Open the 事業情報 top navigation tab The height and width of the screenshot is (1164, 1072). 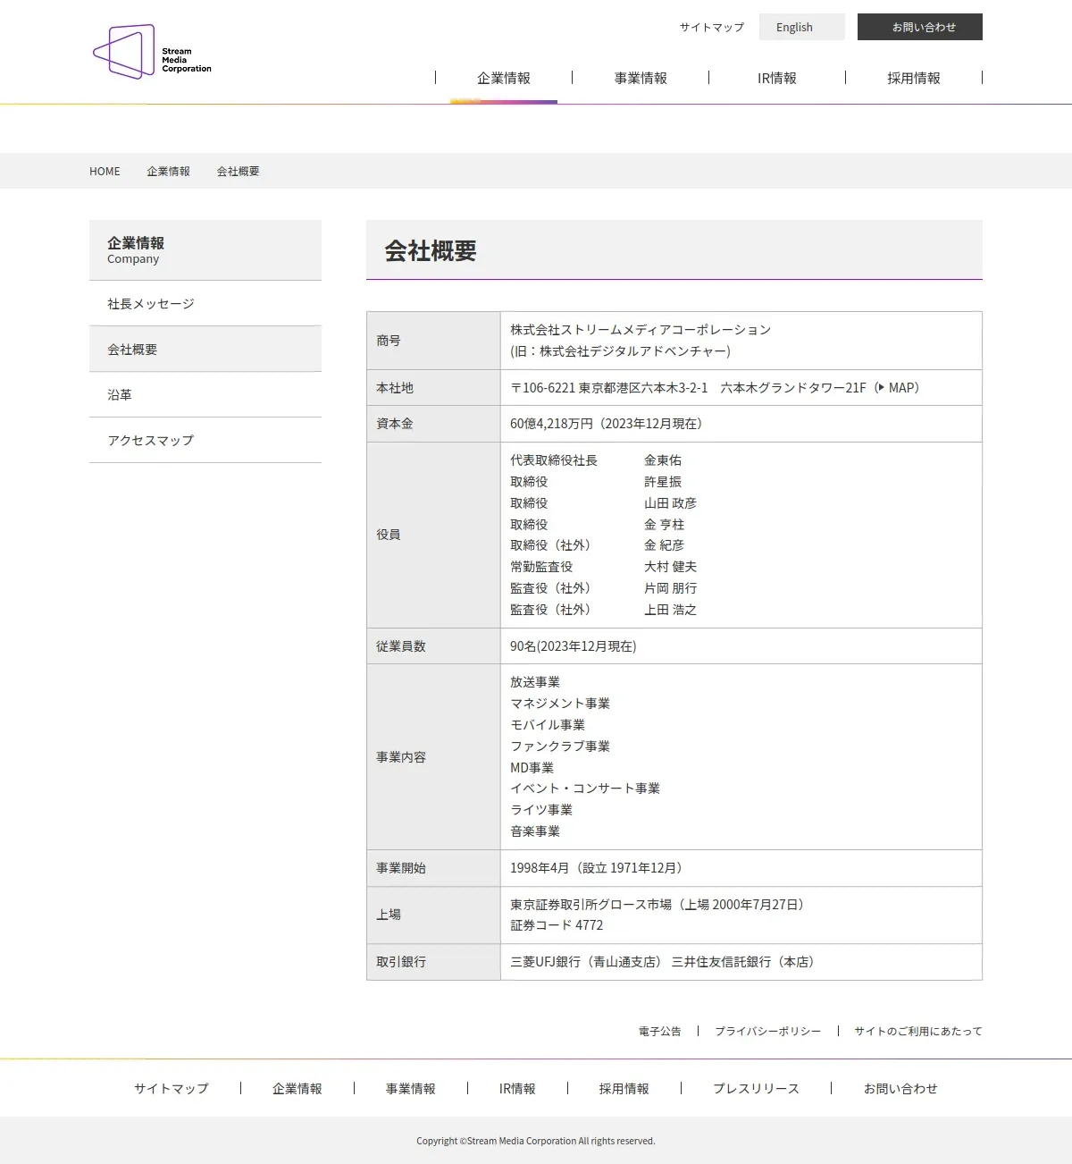point(641,78)
